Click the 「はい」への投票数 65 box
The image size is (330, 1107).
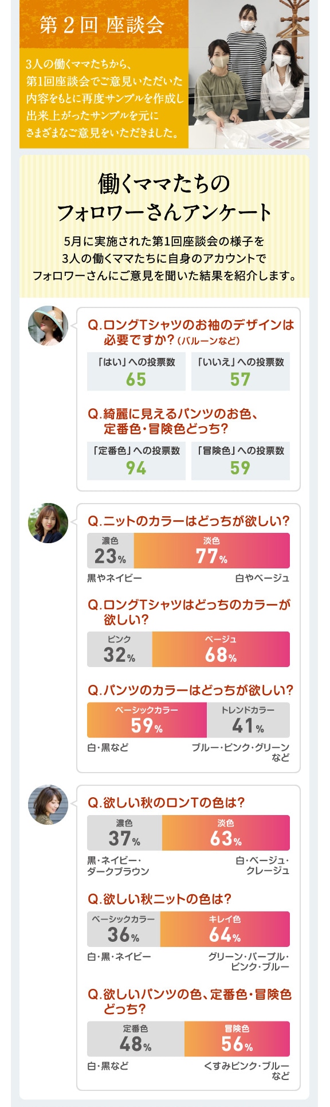(136, 372)
